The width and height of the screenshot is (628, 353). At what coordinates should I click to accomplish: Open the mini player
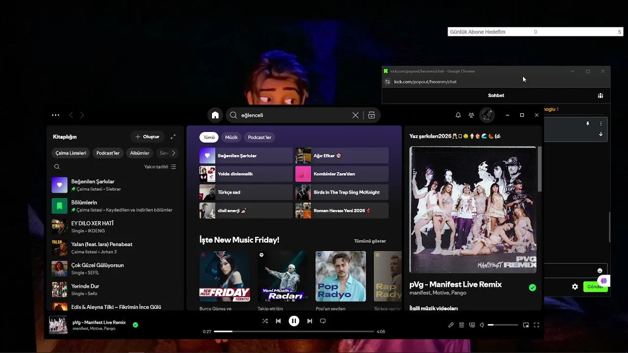[526, 325]
